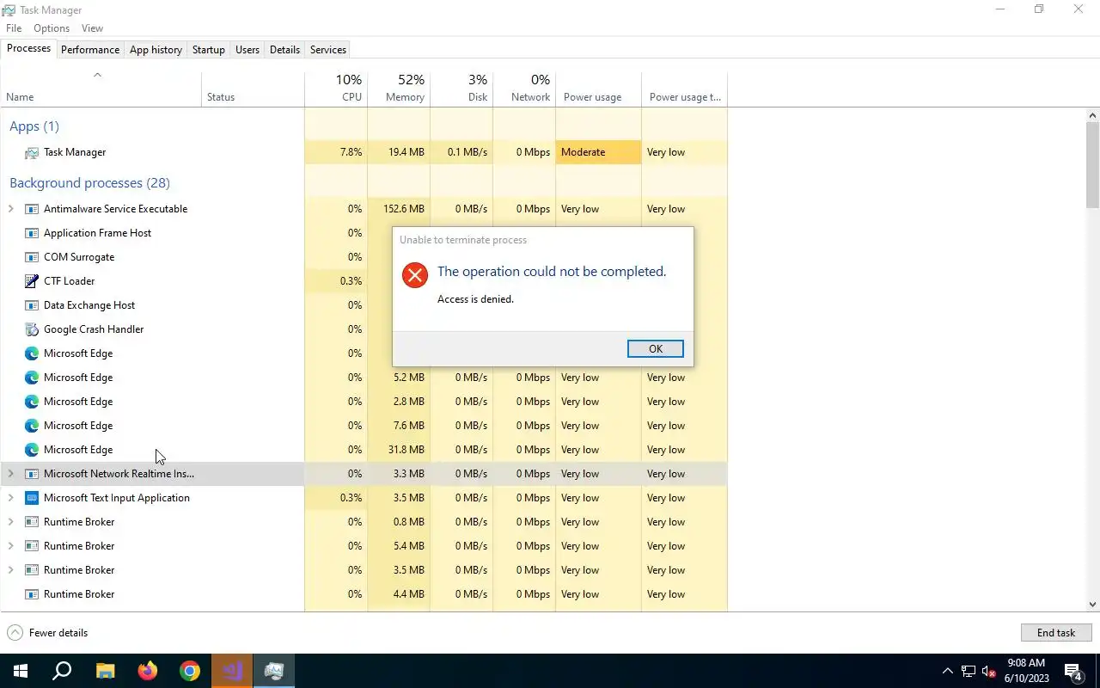Click the COM Surrogate process icon
Viewport: 1100px width, 688px height.
[32, 257]
